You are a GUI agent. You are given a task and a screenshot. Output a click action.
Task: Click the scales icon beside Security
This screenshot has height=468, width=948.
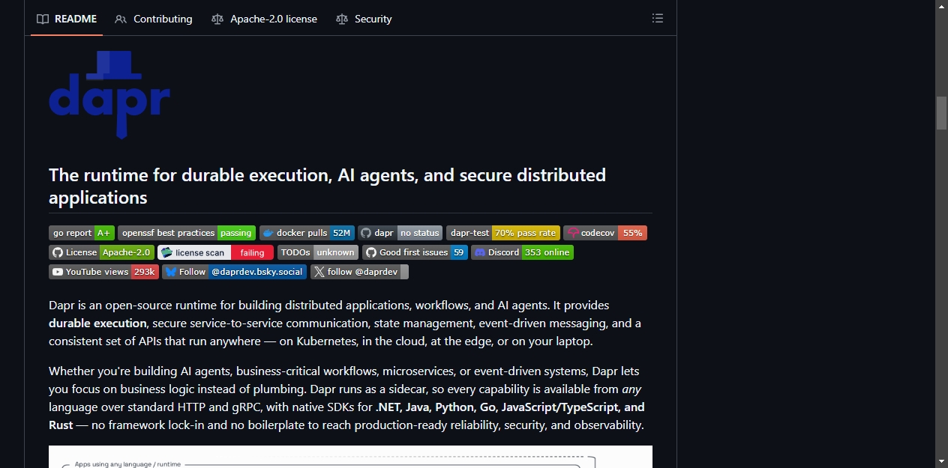(342, 19)
